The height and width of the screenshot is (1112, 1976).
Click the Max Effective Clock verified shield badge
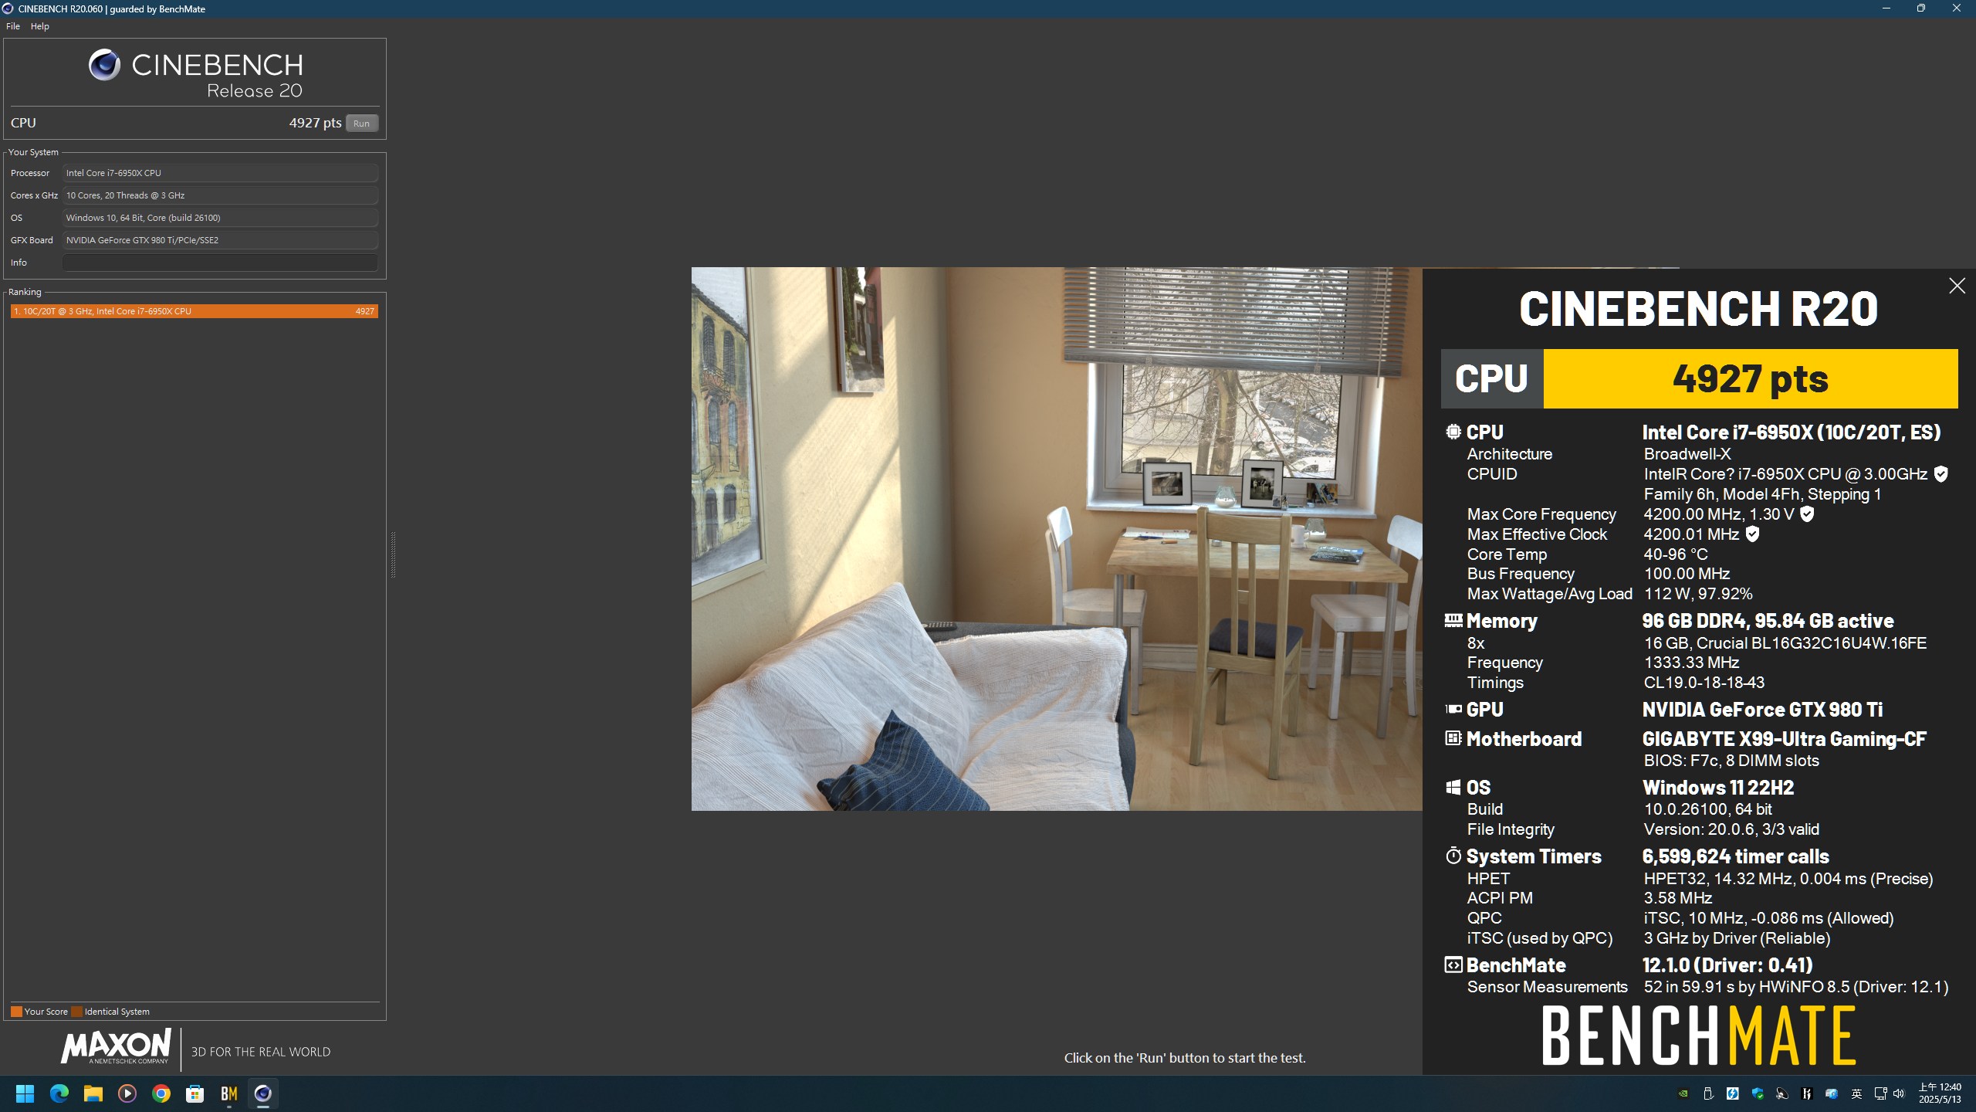[x=1752, y=534]
